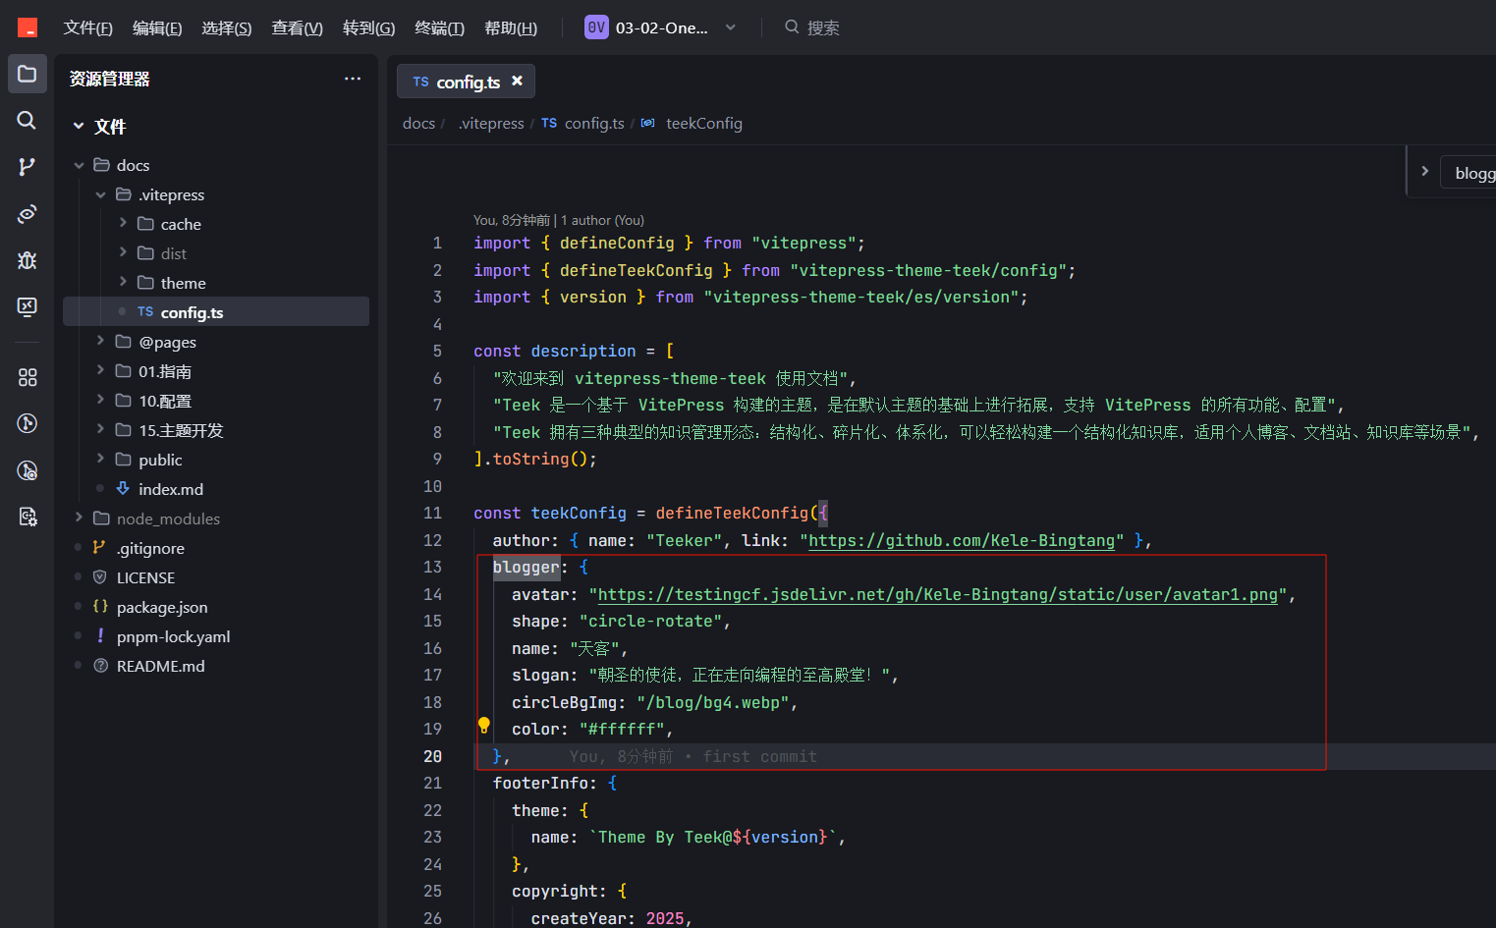Expand the 01.指南 folder
Viewport: 1496px width, 928px height.
tap(100, 370)
